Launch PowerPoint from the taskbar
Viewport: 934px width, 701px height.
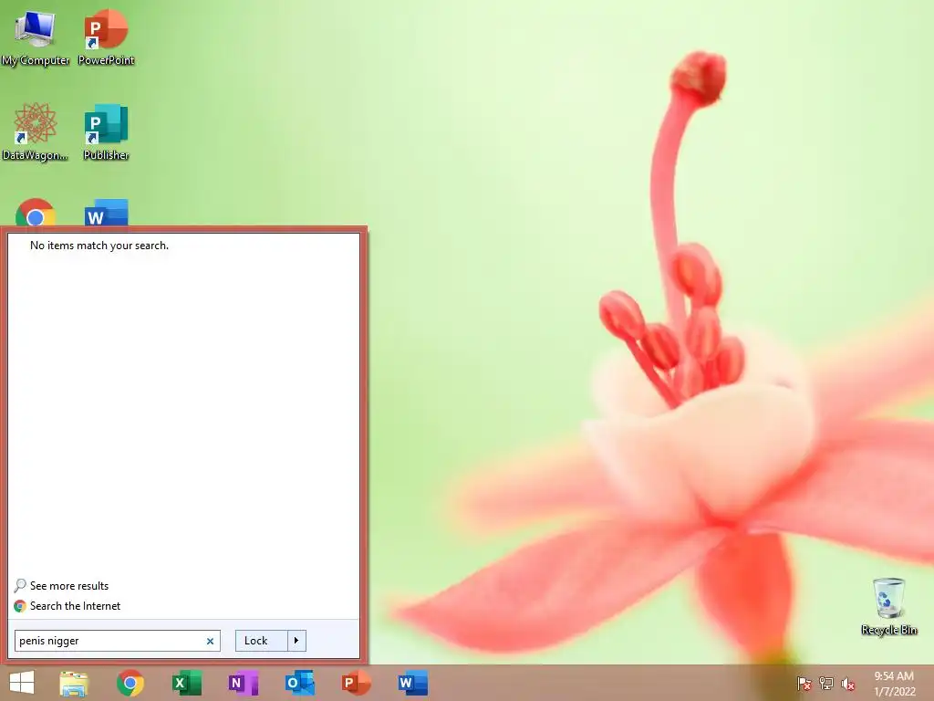pyautogui.click(x=357, y=683)
